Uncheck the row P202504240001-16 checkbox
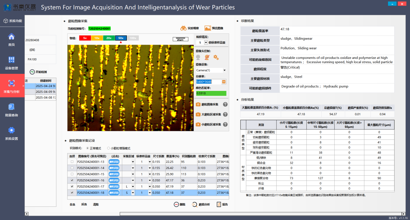The height and width of the screenshot is (220, 410). tap(72, 180)
